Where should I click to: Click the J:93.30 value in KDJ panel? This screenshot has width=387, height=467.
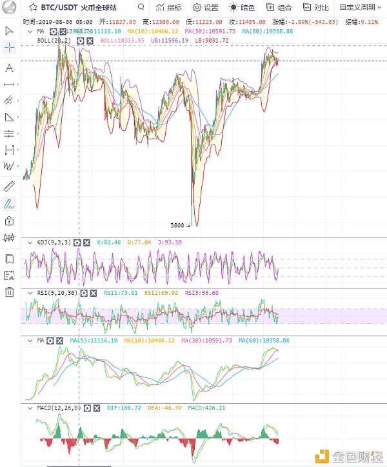pyautogui.click(x=170, y=243)
